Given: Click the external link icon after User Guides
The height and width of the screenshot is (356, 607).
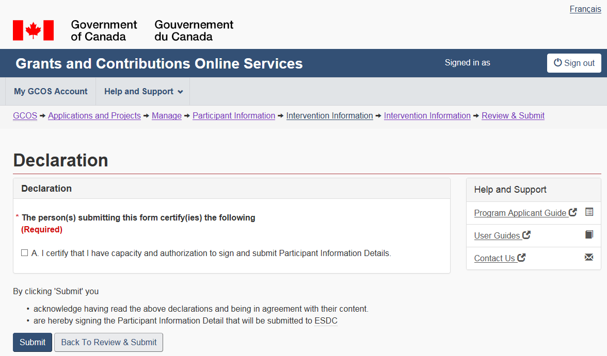Looking at the screenshot, I should point(526,235).
